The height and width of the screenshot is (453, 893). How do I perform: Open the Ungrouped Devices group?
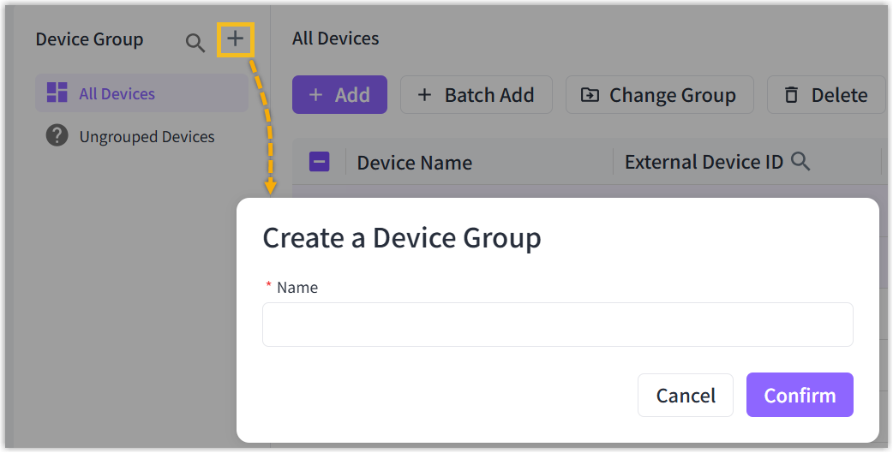point(147,137)
